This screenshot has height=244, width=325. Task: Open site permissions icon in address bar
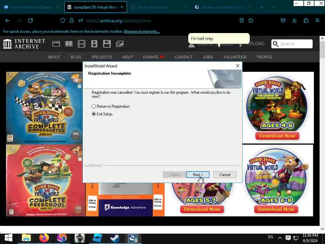(x=81, y=21)
